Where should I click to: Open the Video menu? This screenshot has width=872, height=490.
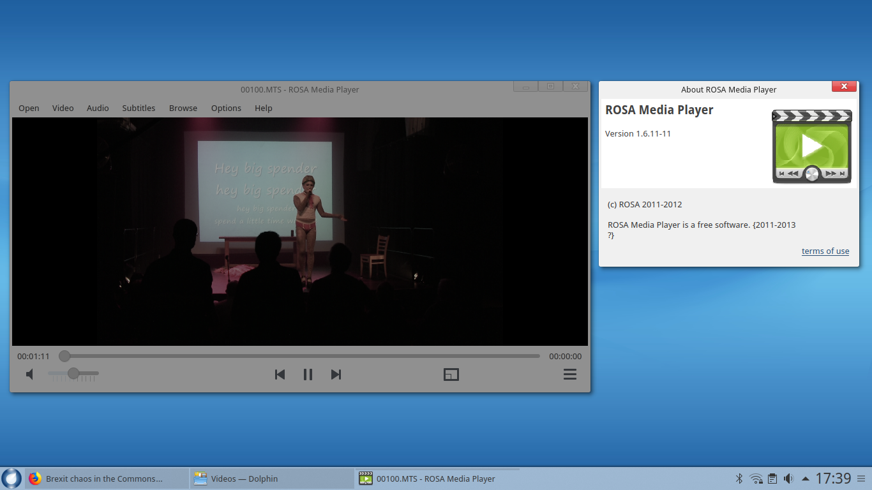point(63,108)
